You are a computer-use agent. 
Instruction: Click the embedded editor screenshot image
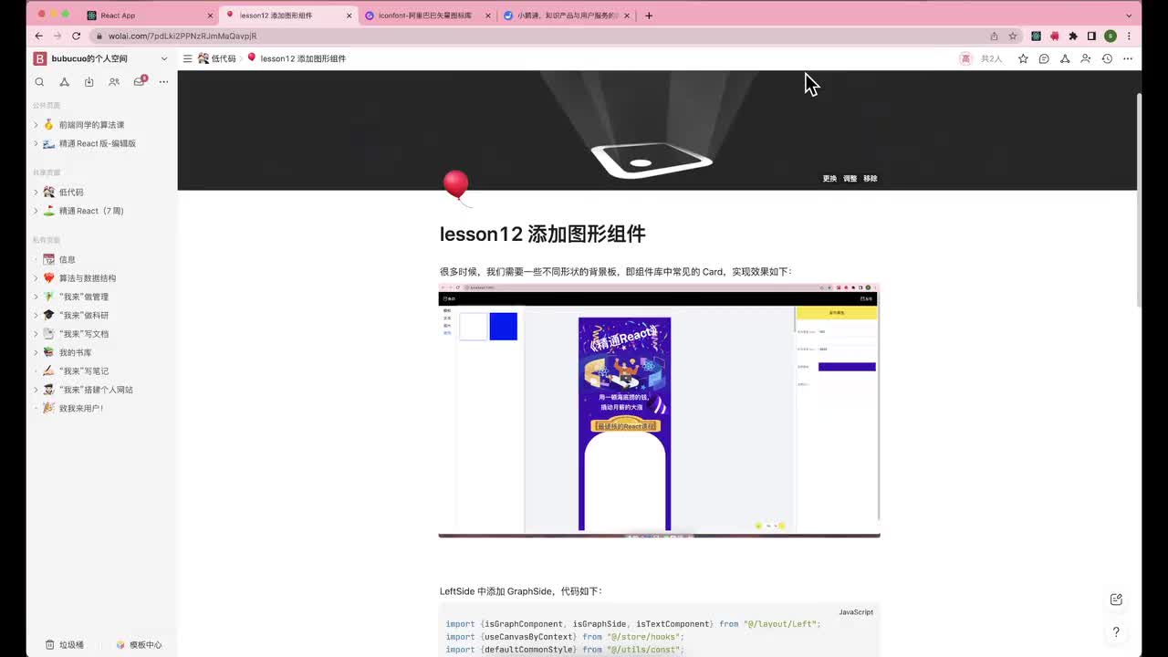659,411
